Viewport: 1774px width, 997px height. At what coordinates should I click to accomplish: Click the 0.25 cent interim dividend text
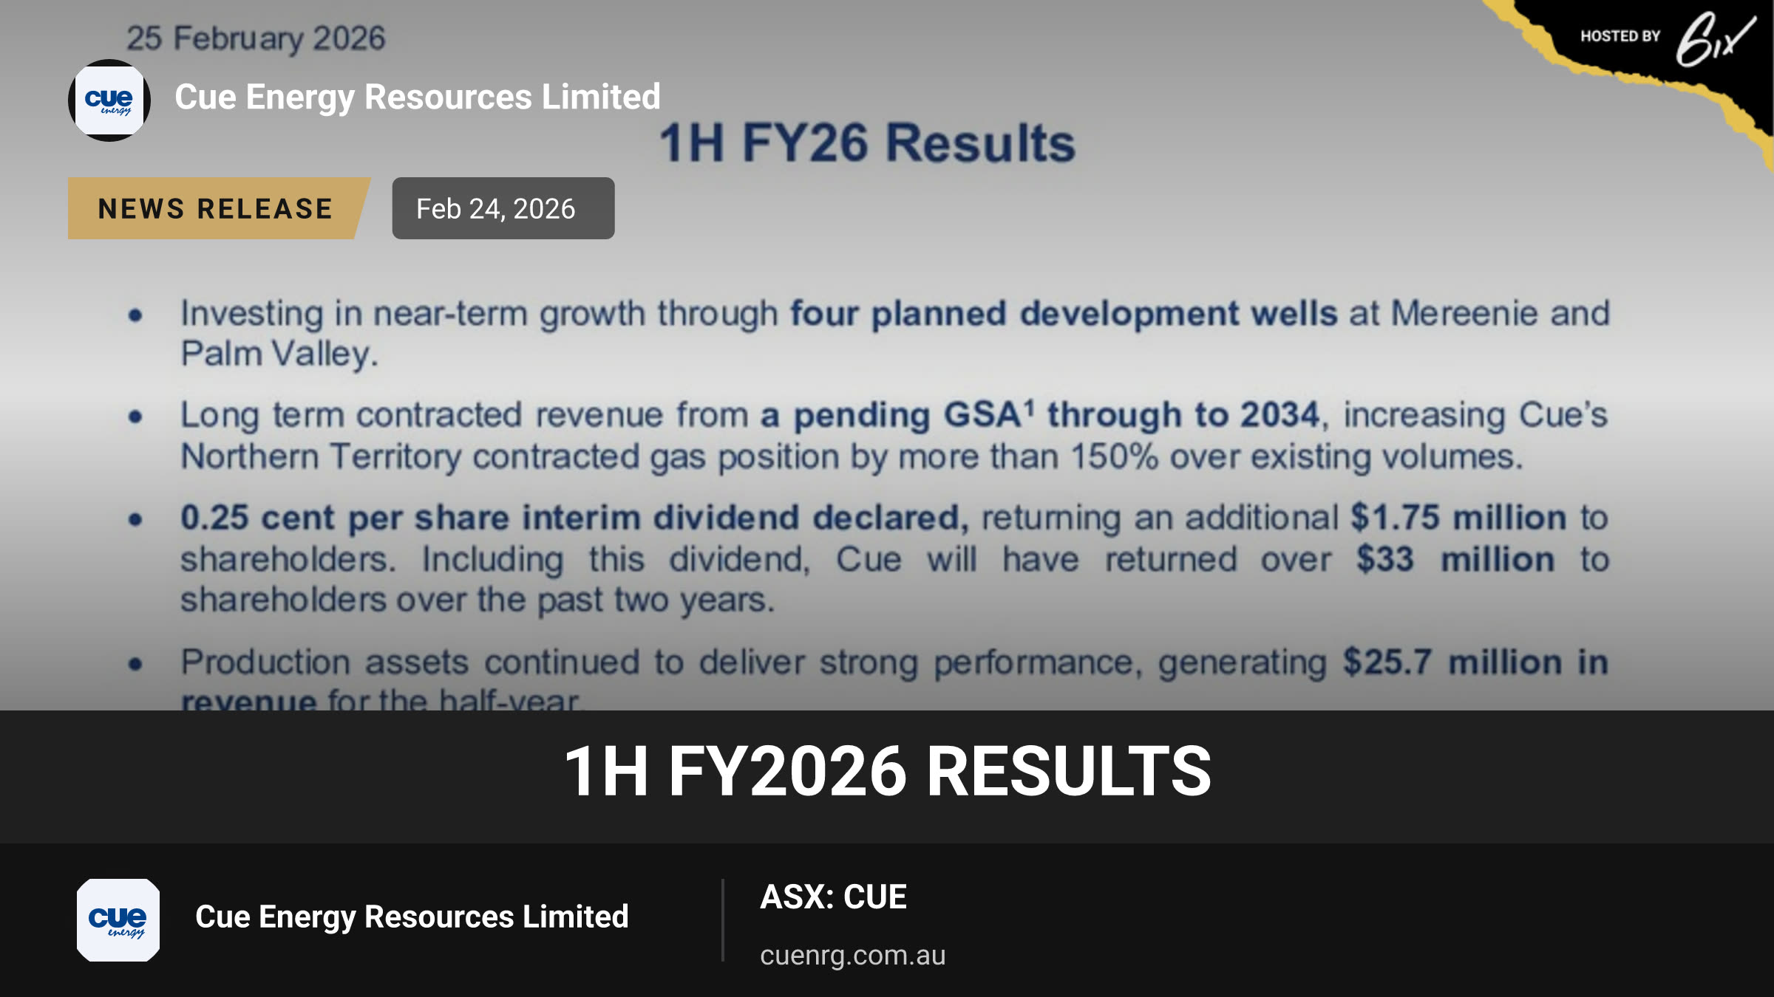[574, 518]
